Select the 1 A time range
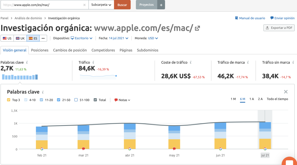This screenshot has width=297, height=165. click(251, 99)
